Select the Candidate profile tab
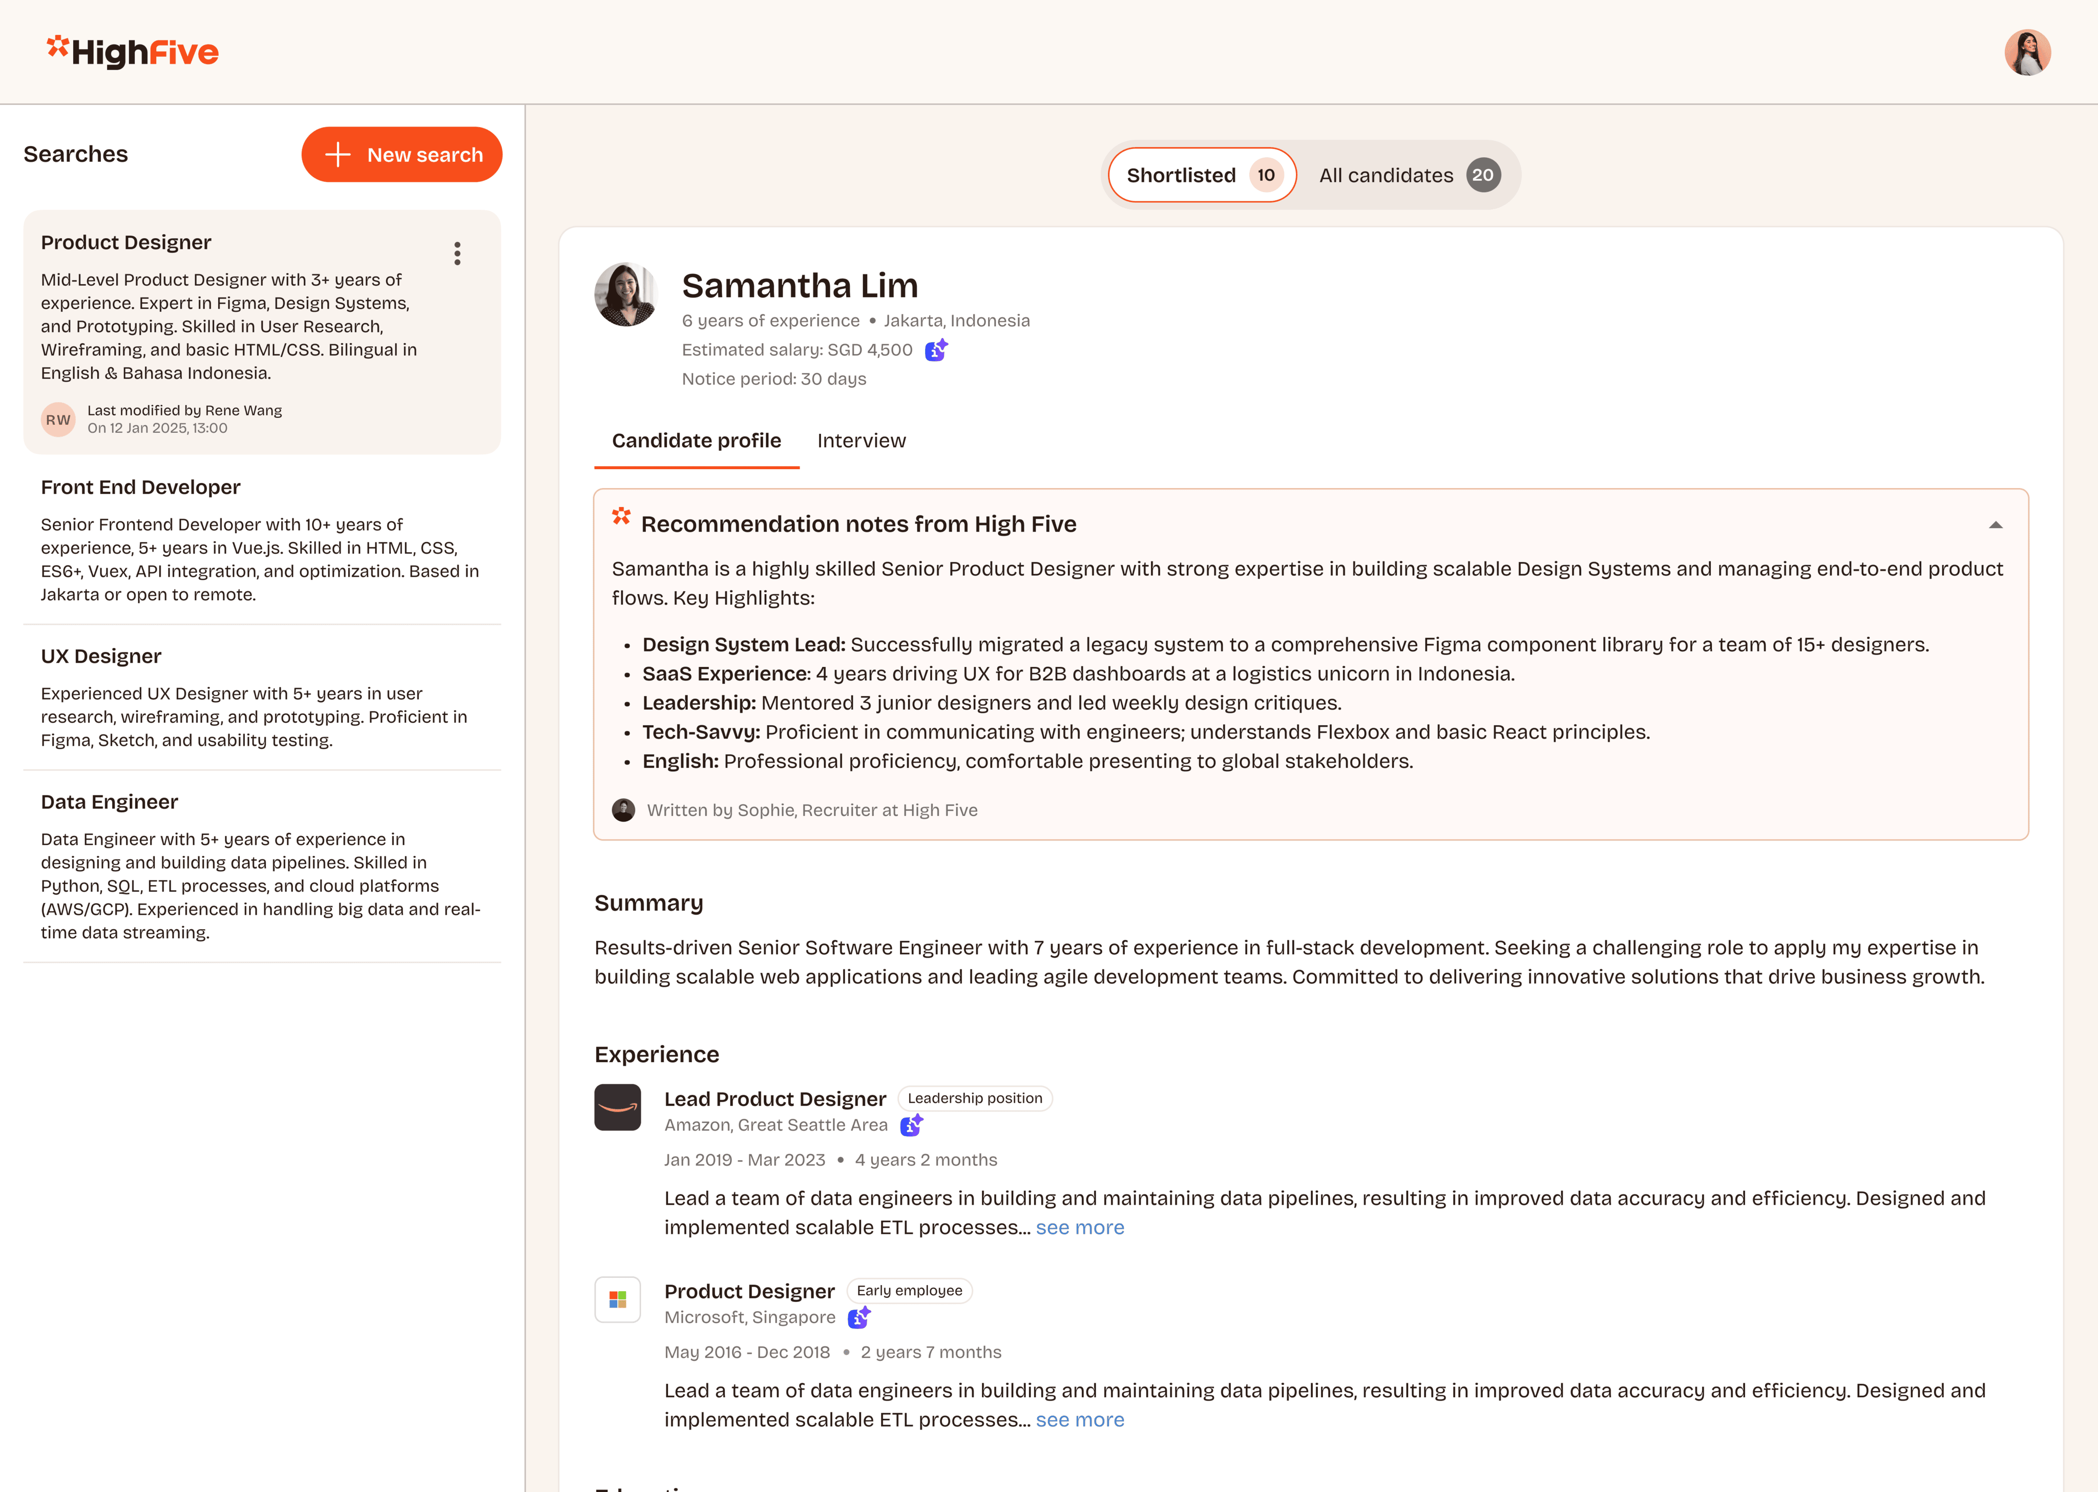The width and height of the screenshot is (2098, 1492). (696, 441)
